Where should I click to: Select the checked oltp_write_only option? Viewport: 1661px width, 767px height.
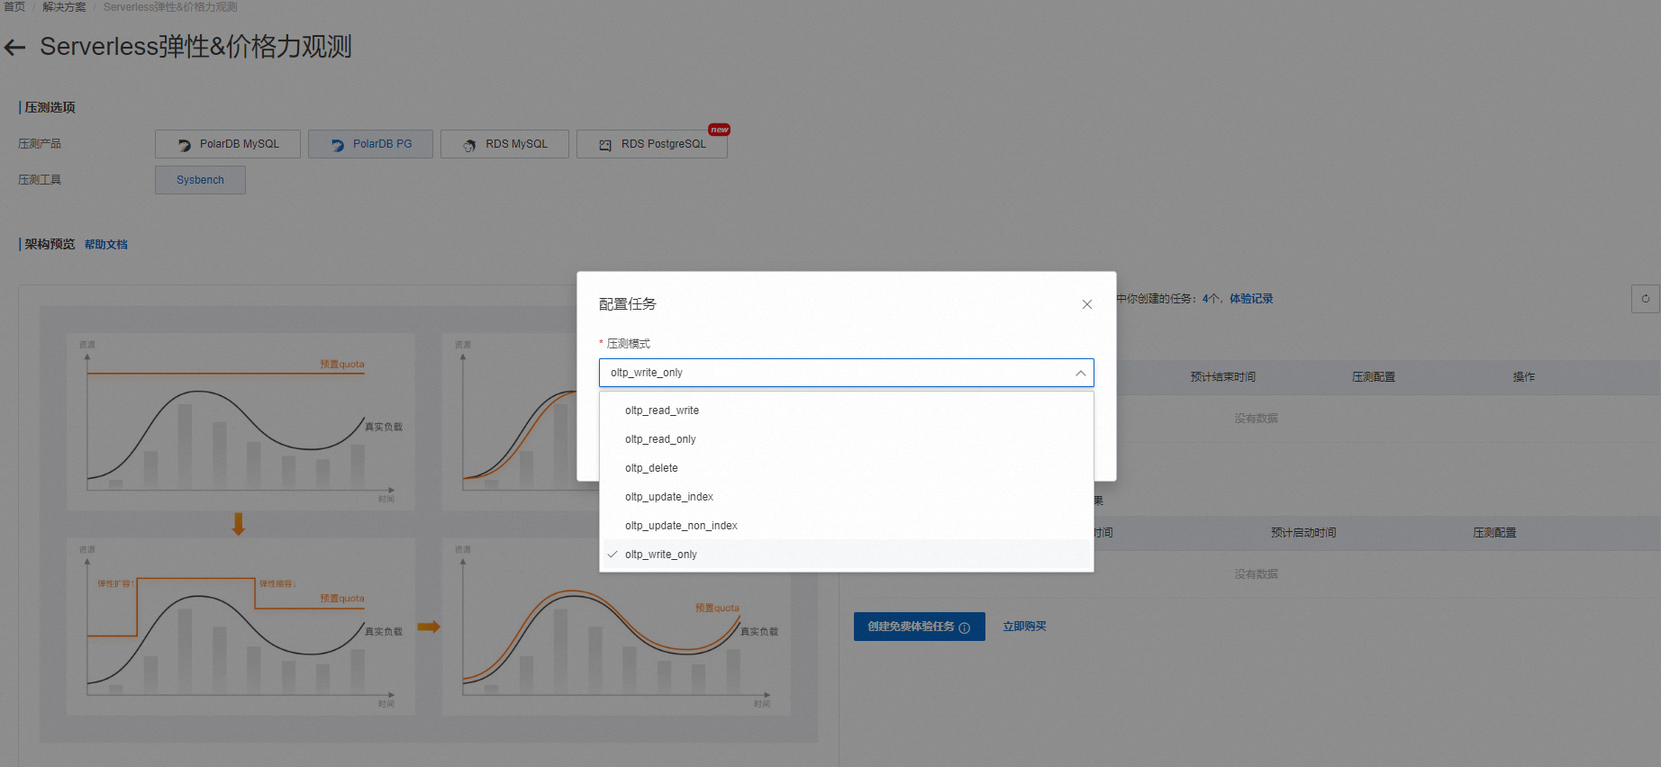847,555
